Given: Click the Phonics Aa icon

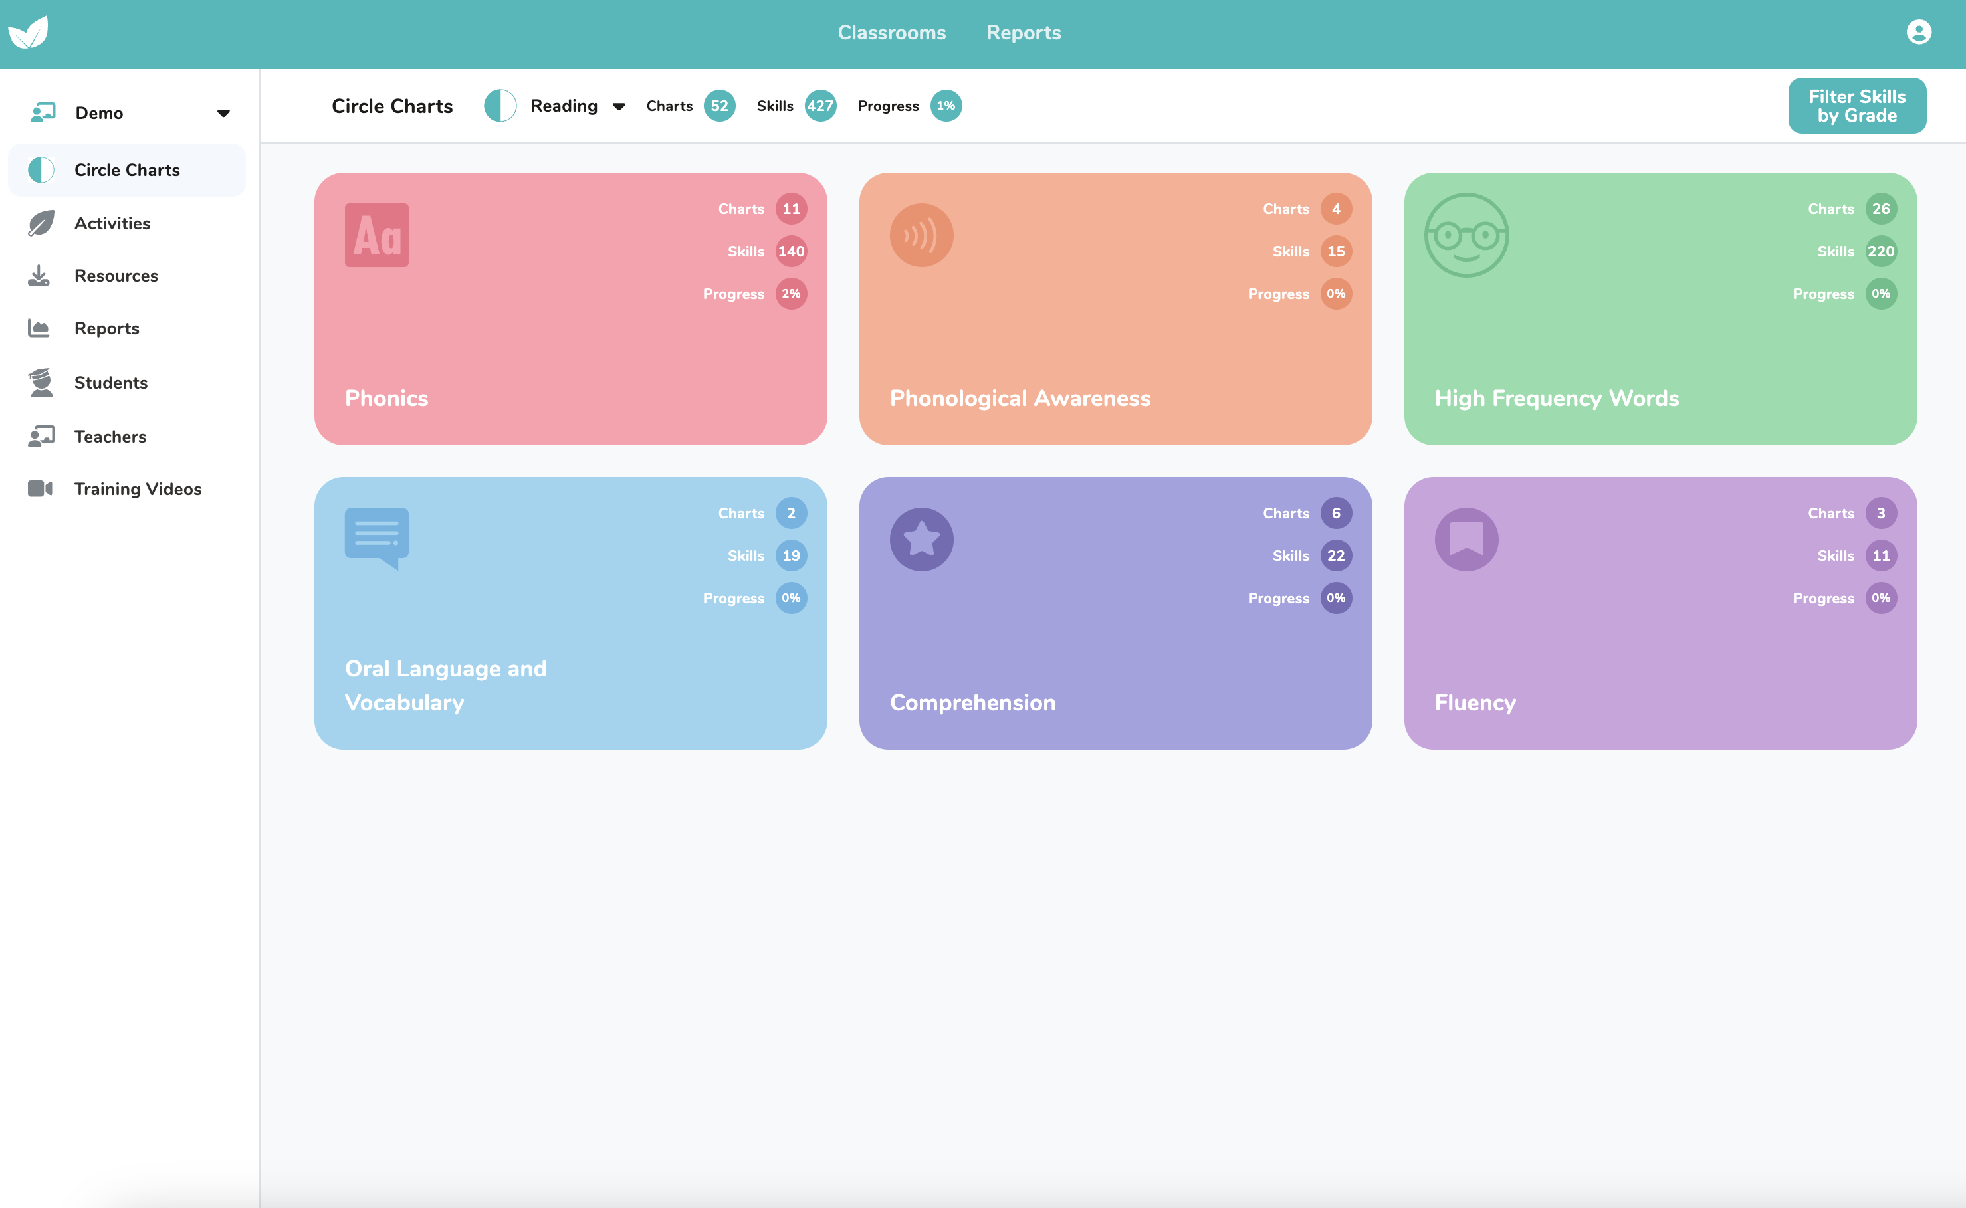Looking at the screenshot, I should pos(376,235).
